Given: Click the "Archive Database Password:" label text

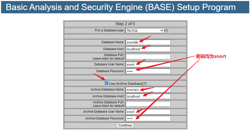Looking at the screenshot, I should [105, 118].
